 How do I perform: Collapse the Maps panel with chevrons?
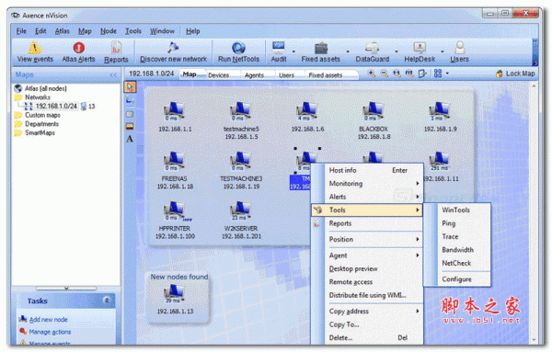click(x=113, y=74)
